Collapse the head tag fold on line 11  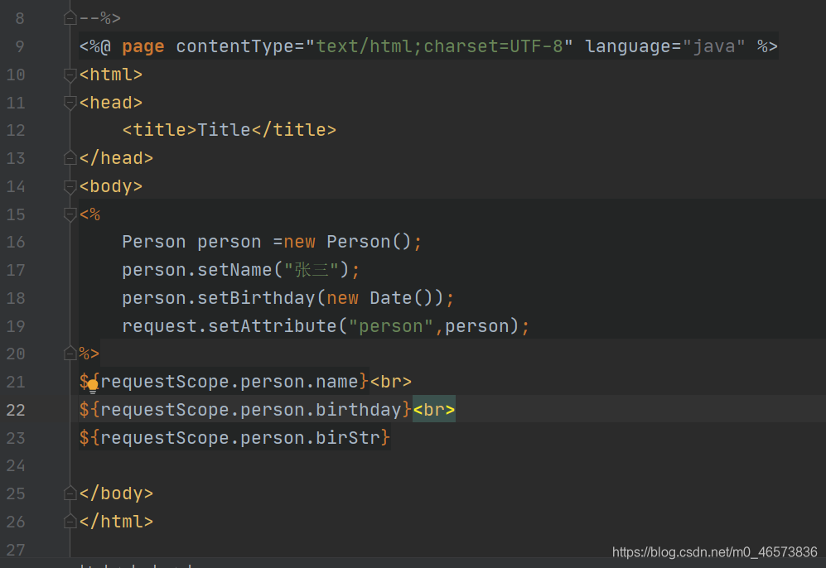point(70,103)
